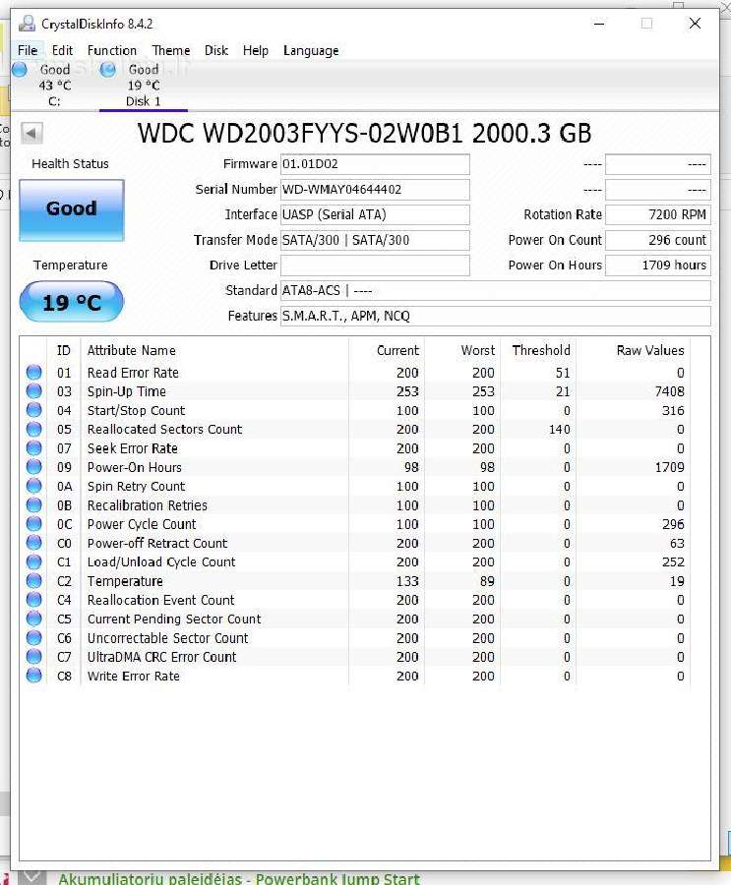Click the status icon for Power Cycle Count

point(33,523)
